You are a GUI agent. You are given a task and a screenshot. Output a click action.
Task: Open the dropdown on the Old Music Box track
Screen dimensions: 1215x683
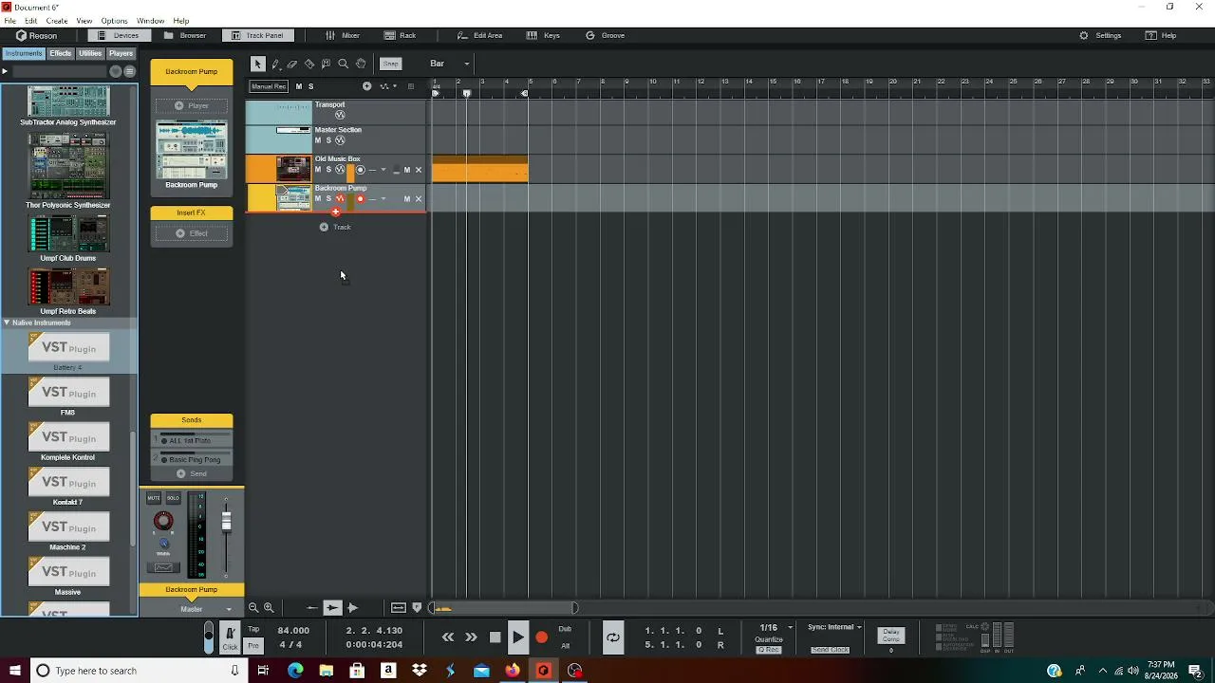pos(383,170)
